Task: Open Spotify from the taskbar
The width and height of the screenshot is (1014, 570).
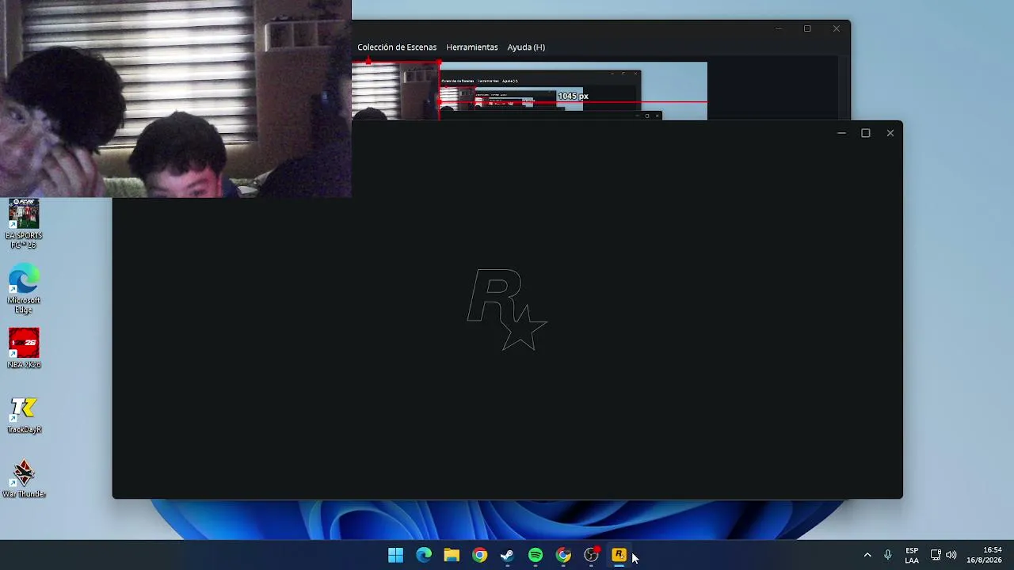Action: pos(536,555)
